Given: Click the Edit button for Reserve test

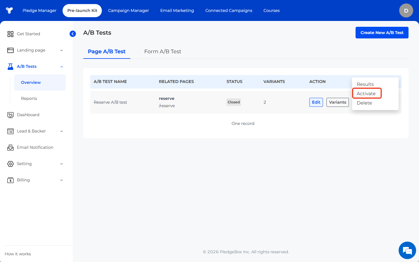Looking at the screenshot, I should point(316,102).
